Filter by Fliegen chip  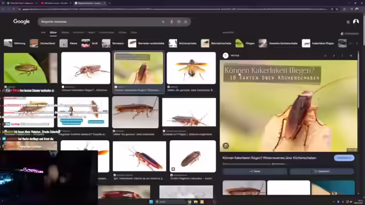pos(245,43)
